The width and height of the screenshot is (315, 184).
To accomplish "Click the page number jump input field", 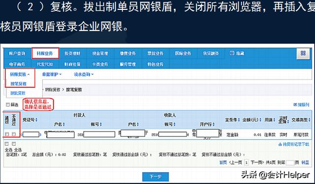I will tap(290, 162).
